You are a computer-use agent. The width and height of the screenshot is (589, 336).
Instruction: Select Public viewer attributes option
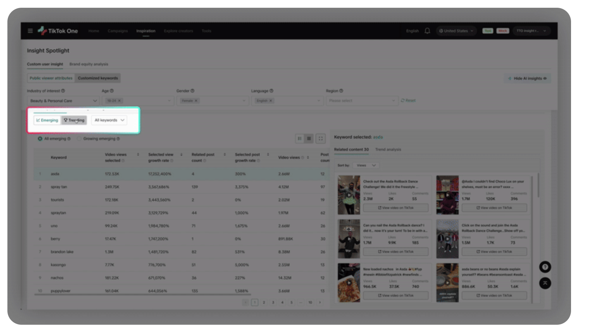51,78
